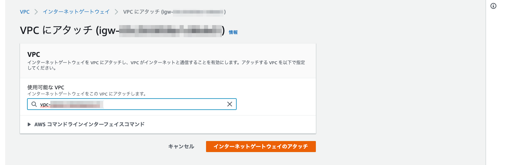Viewport: 506px width, 165px height.
Task: Go to the VPC breadcrumb link
Action: click(25, 12)
